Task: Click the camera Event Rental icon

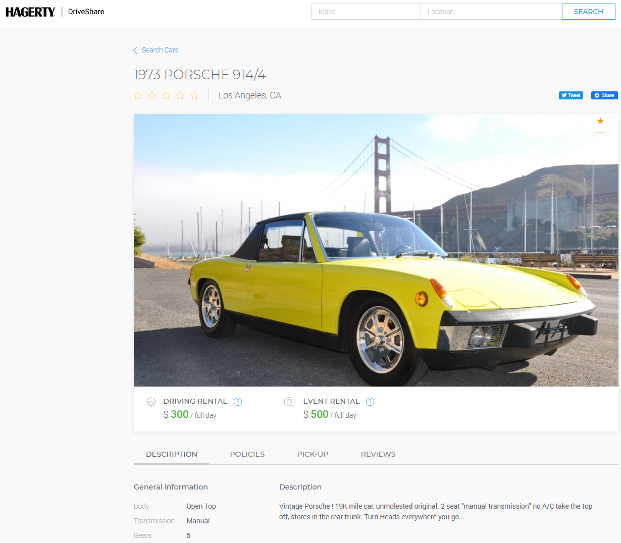Action: pos(289,402)
